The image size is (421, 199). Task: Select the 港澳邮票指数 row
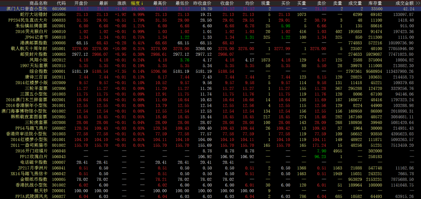210,43
